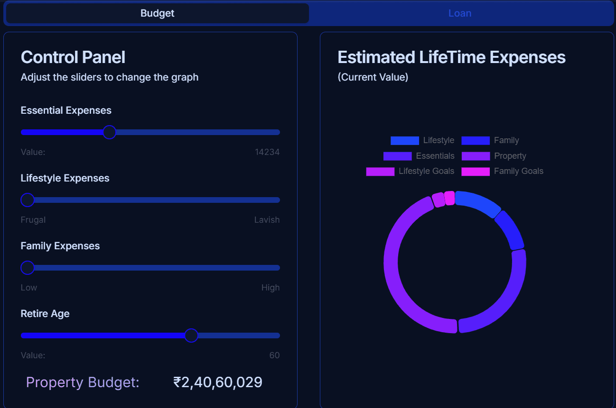The height and width of the screenshot is (408, 616).
Task: Click the (Current Value) subtitle
Action: (x=373, y=77)
